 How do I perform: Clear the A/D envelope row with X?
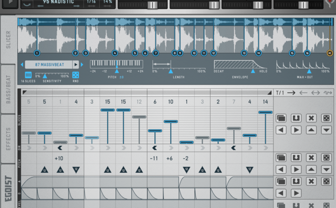pyautogui.click(x=311, y=181)
